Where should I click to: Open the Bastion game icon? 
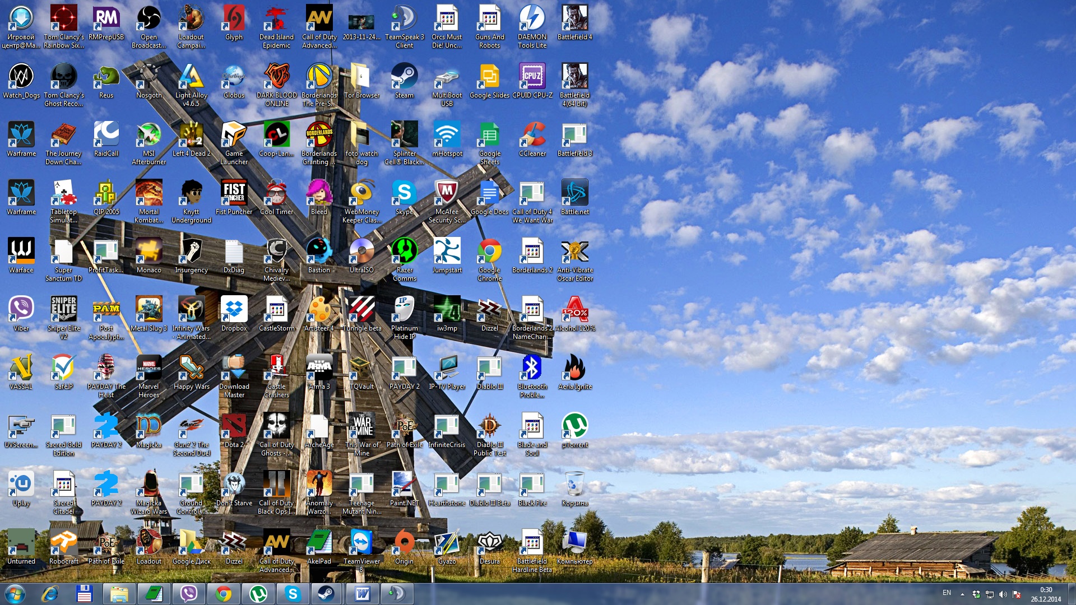319,256
